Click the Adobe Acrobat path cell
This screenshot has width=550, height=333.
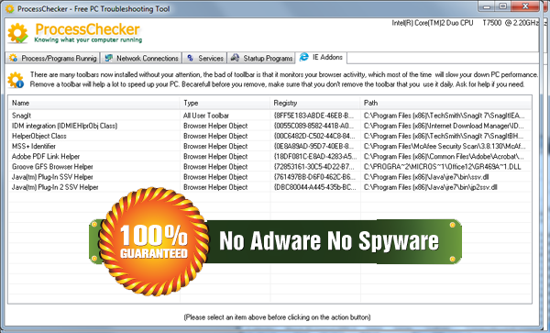[x=444, y=156]
